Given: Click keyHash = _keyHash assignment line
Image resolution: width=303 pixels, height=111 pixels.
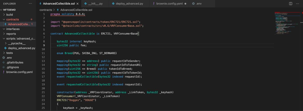Looking at the screenshot, I should [78, 108].
